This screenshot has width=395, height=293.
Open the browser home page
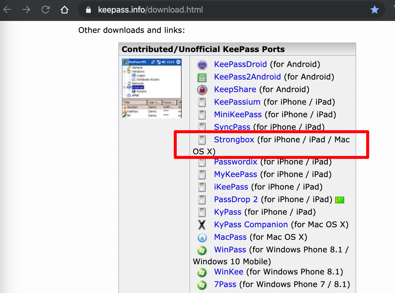tap(65, 10)
